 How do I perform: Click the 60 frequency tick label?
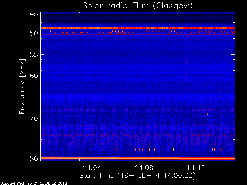34,76
